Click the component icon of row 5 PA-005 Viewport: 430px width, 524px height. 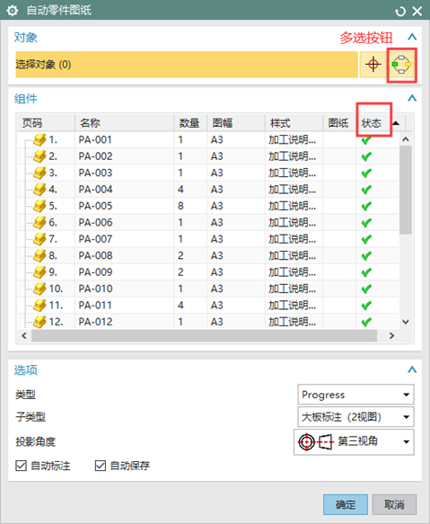pos(39,206)
